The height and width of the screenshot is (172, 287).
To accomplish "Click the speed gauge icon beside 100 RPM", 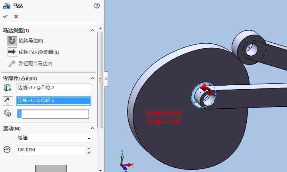I will pyautogui.click(x=7, y=149).
